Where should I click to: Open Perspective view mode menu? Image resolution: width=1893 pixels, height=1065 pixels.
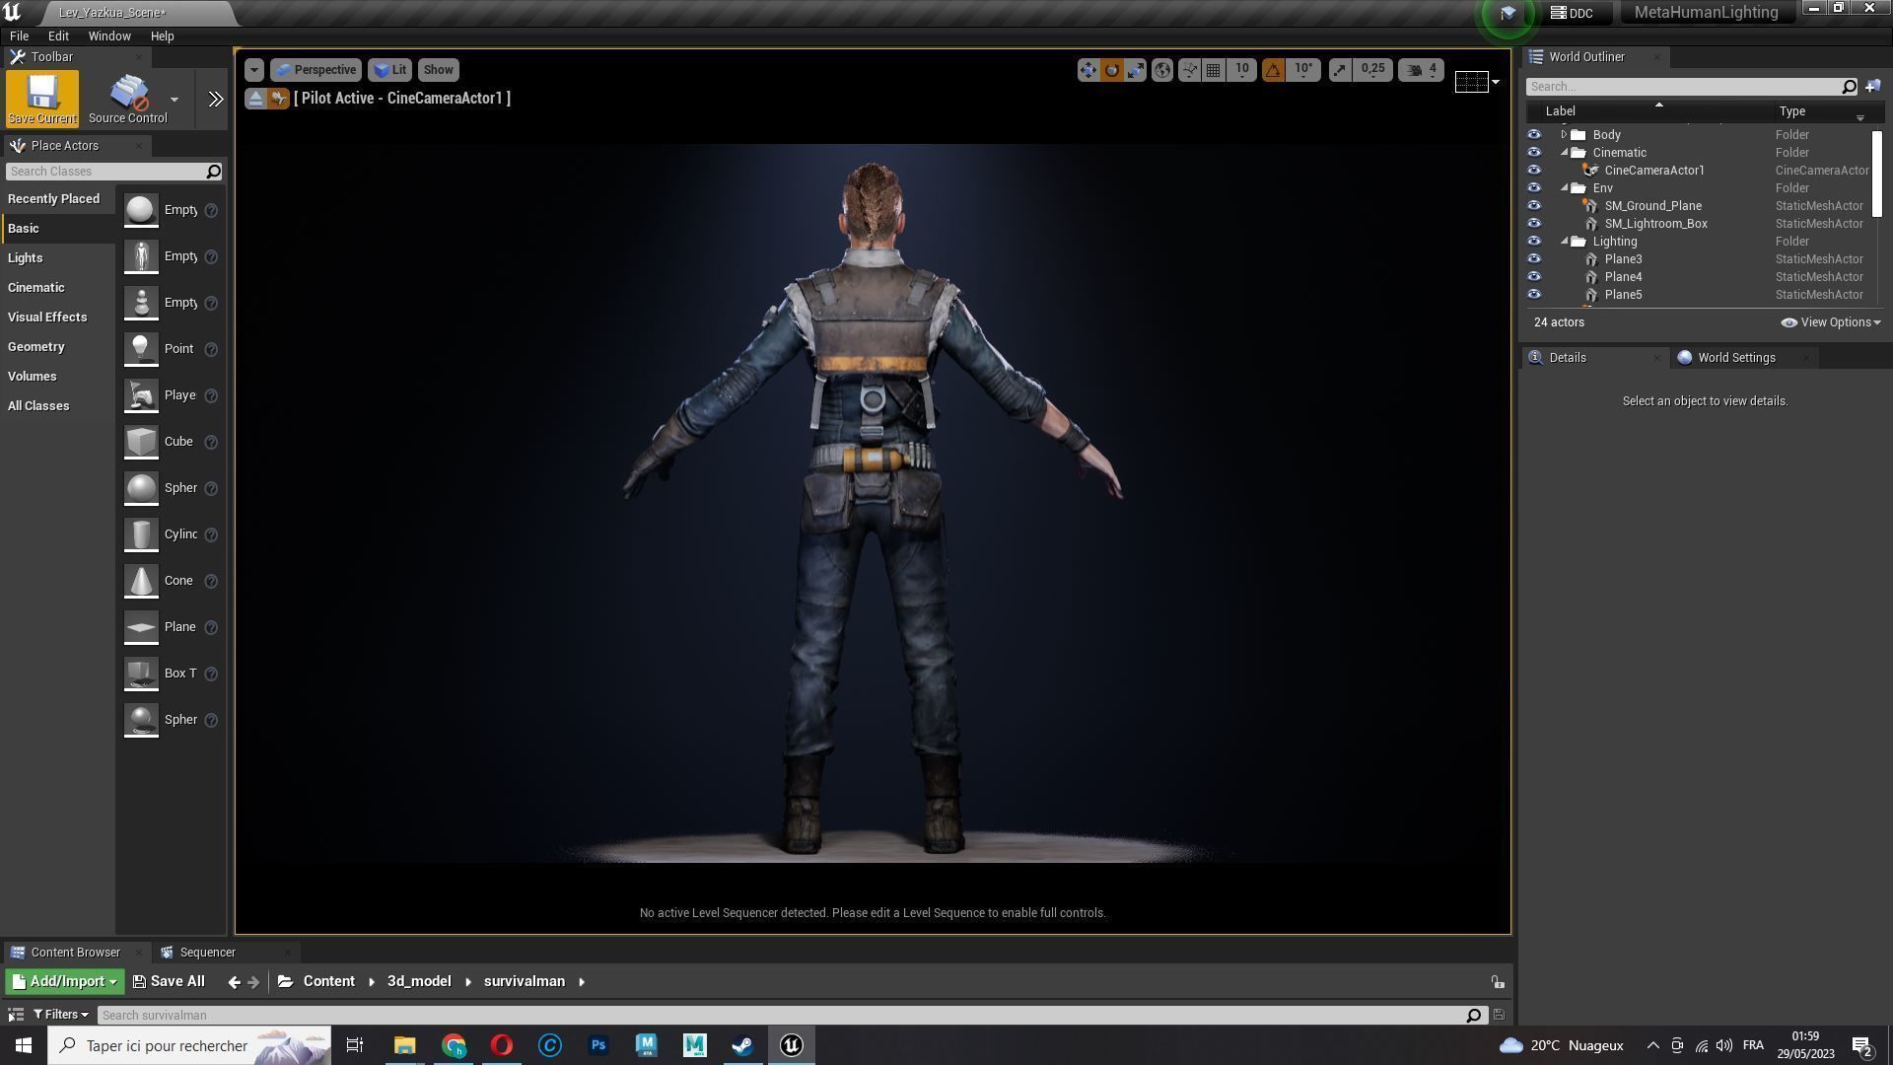315,70
